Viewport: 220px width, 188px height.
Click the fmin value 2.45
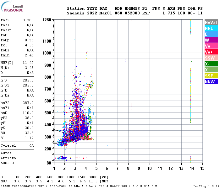pos(29,55)
